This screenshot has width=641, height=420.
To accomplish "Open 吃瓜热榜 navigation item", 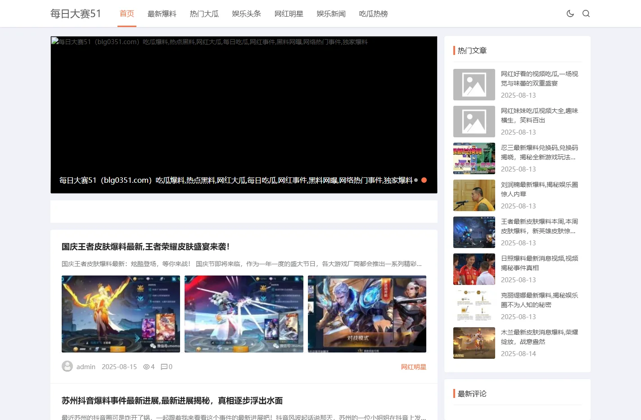I will point(374,14).
